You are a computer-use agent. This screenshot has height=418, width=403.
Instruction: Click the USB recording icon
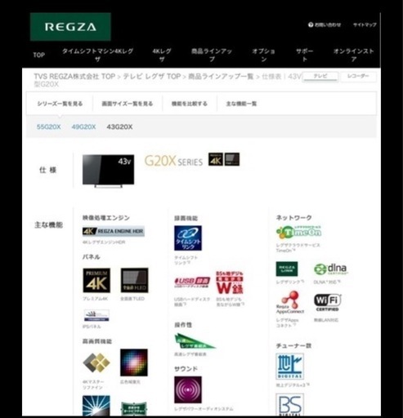tap(192, 282)
